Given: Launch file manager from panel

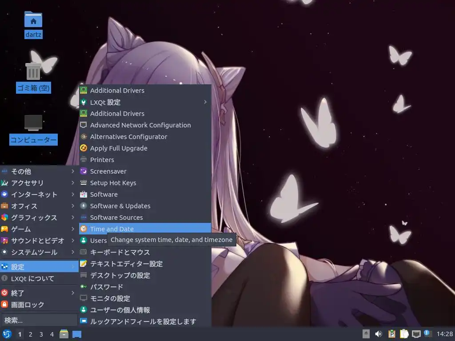Looking at the screenshot, I should pyautogui.click(x=64, y=334).
